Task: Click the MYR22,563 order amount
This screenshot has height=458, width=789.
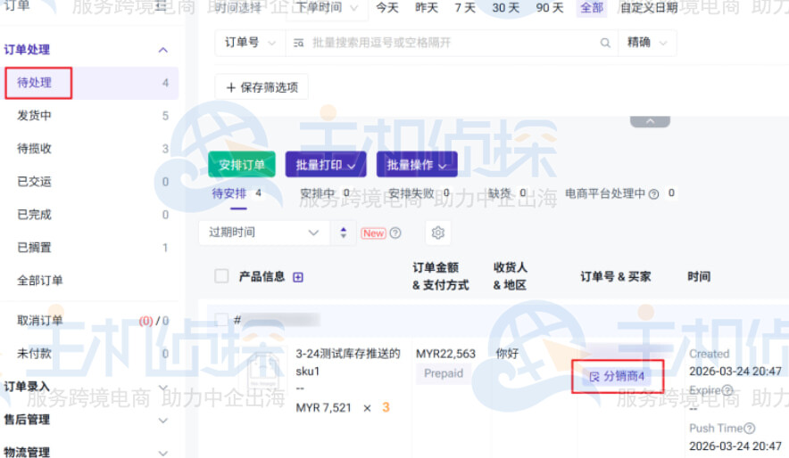Action: (445, 354)
